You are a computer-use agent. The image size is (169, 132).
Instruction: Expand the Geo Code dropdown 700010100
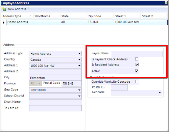click(79, 90)
